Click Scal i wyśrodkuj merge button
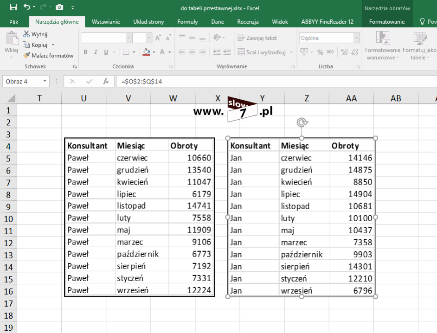This screenshot has height=333, width=437. pyautogui.click(x=262, y=52)
